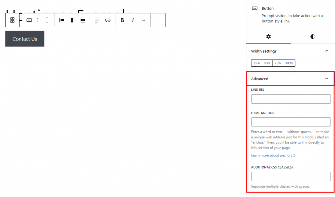Move block up with the up arrow
Screen dimensions: 335x197
pyautogui.click(x=47, y=18)
